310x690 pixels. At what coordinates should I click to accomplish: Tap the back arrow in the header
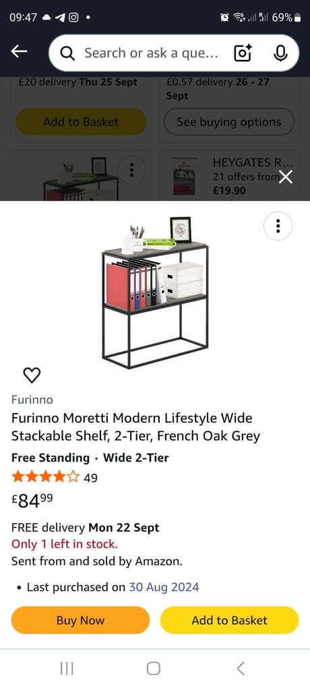click(x=19, y=52)
